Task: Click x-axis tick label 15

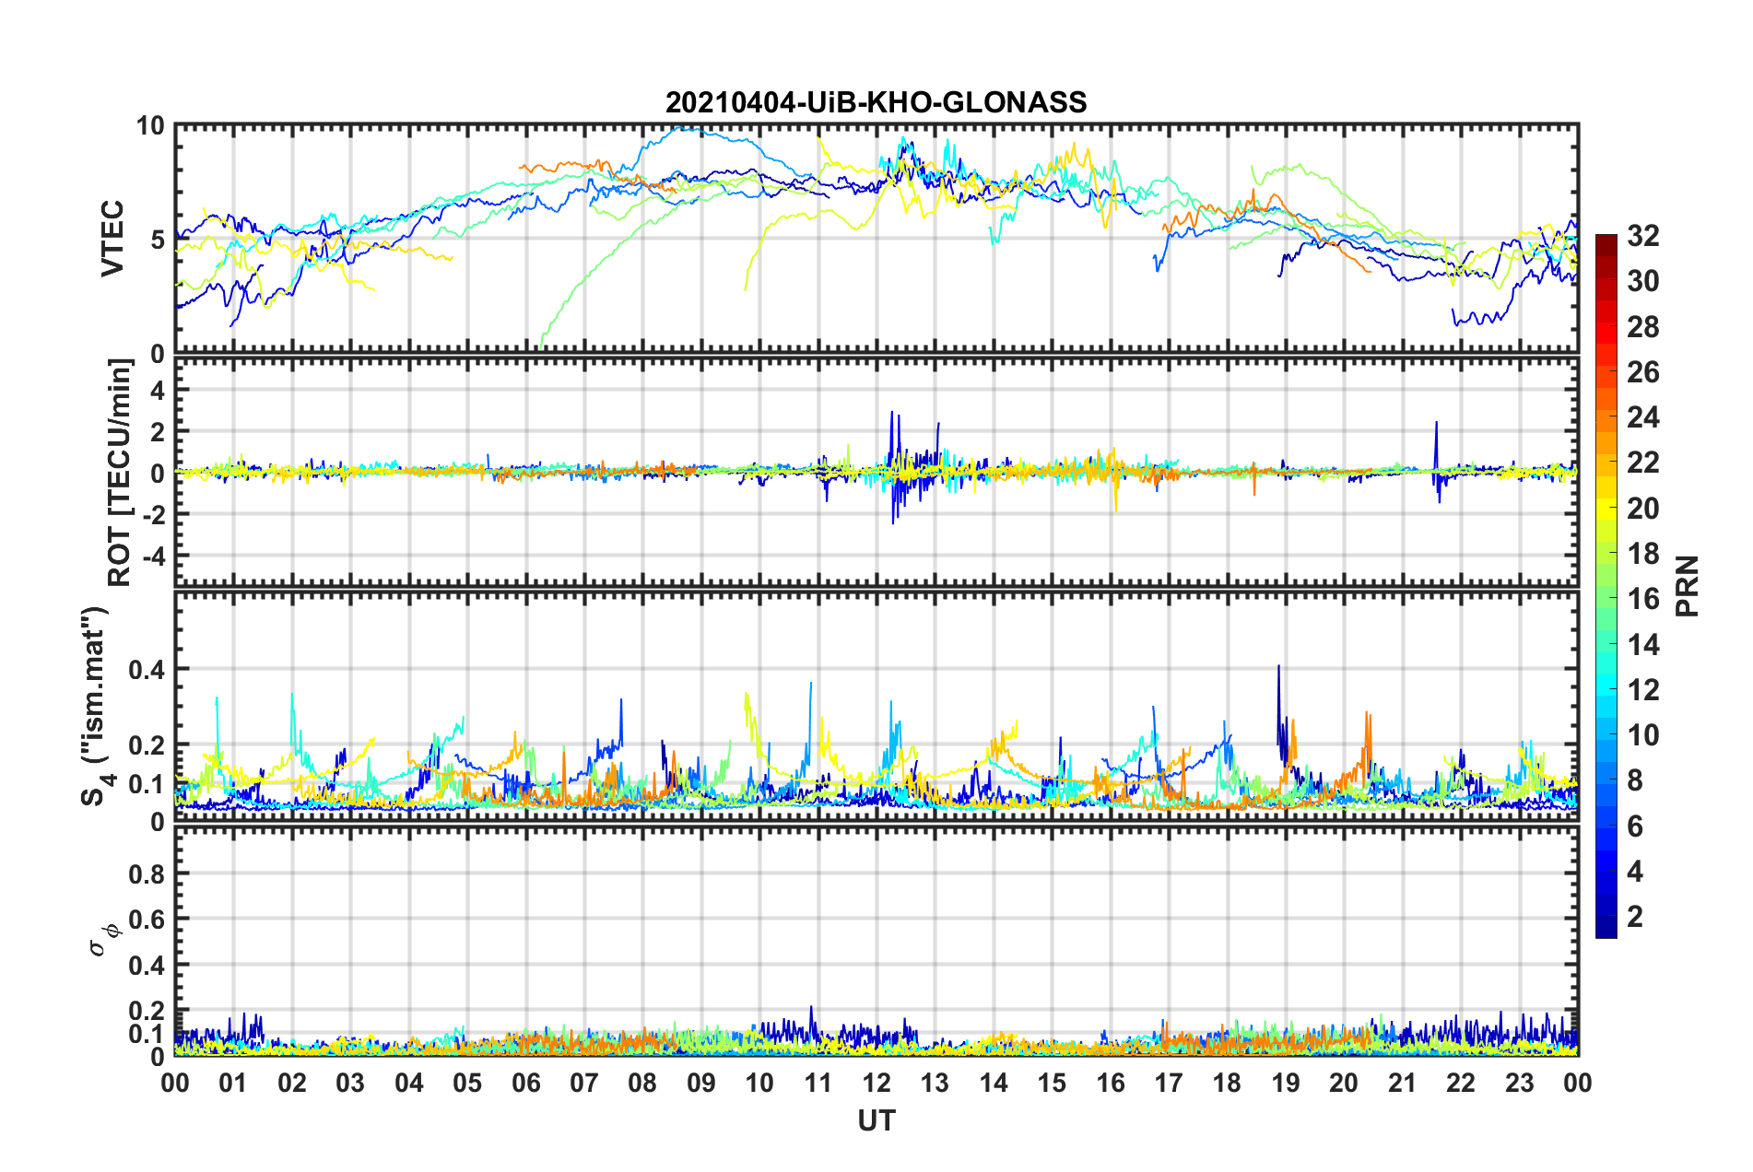Action: pyautogui.click(x=1052, y=1083)
